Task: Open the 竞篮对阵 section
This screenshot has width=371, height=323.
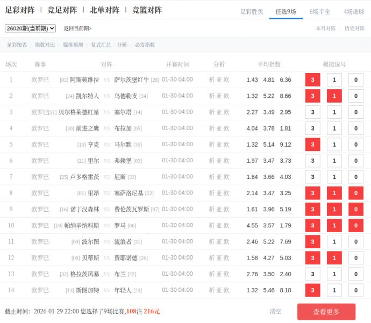Action: tap(147, 10)
